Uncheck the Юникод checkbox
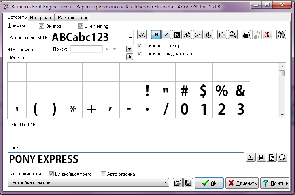Screen dimensions: 295x195 click(41, 26)
